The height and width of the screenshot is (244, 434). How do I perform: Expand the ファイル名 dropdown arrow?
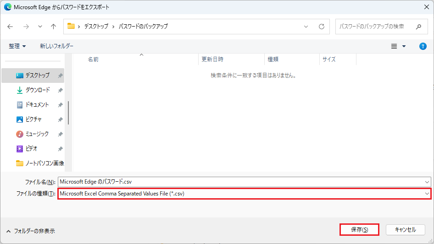tap(427, 182)
